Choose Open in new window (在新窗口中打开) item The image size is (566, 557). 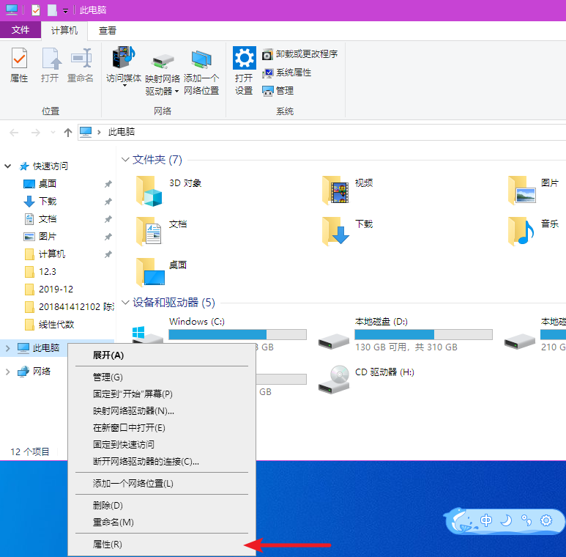pyautogui.click(x=162, y=428)
